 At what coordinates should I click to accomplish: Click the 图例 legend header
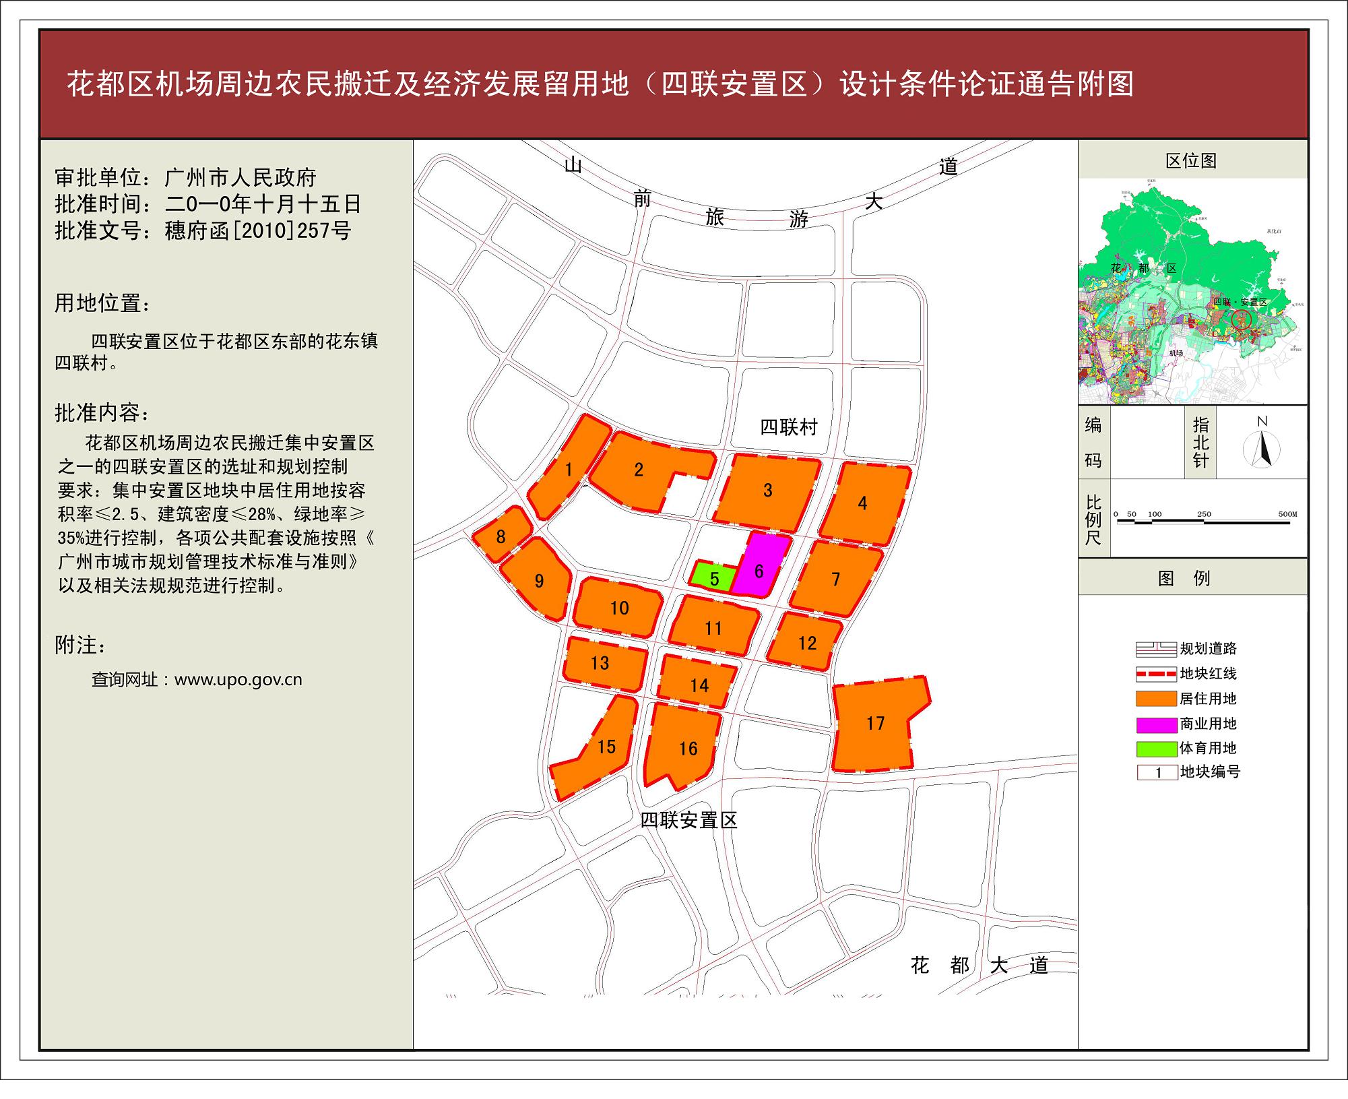pyautogui.click(x=1184, y=578)
